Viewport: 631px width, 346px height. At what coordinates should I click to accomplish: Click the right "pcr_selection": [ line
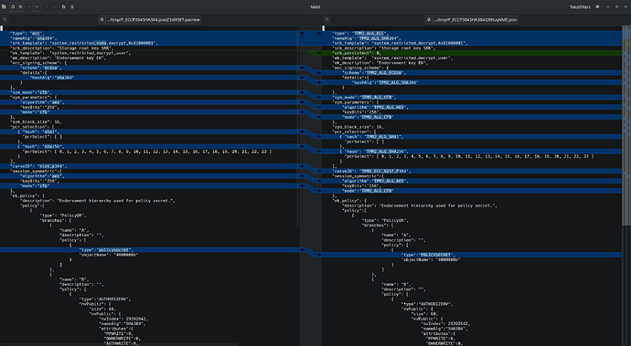[x=354, y=131]
